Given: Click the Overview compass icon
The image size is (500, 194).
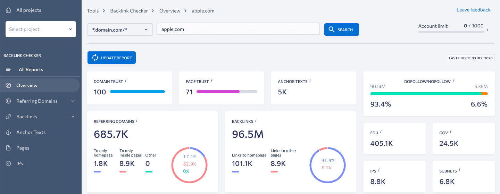Looking at the screenshot, I should [8, 85].
